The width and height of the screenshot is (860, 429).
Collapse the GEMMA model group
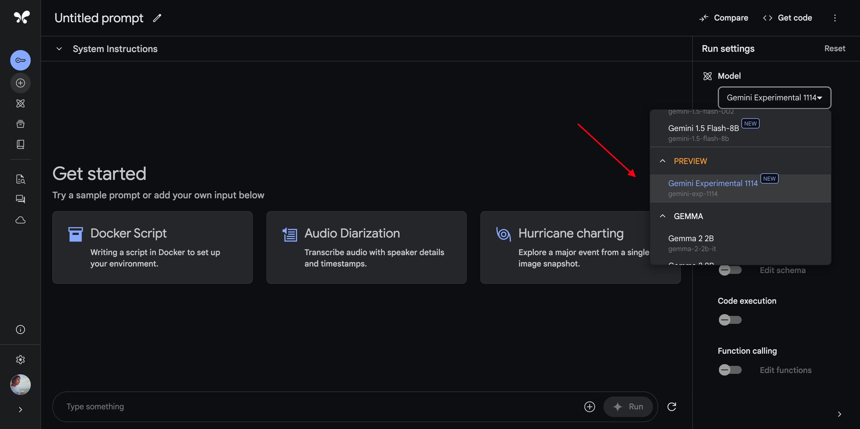663,216
